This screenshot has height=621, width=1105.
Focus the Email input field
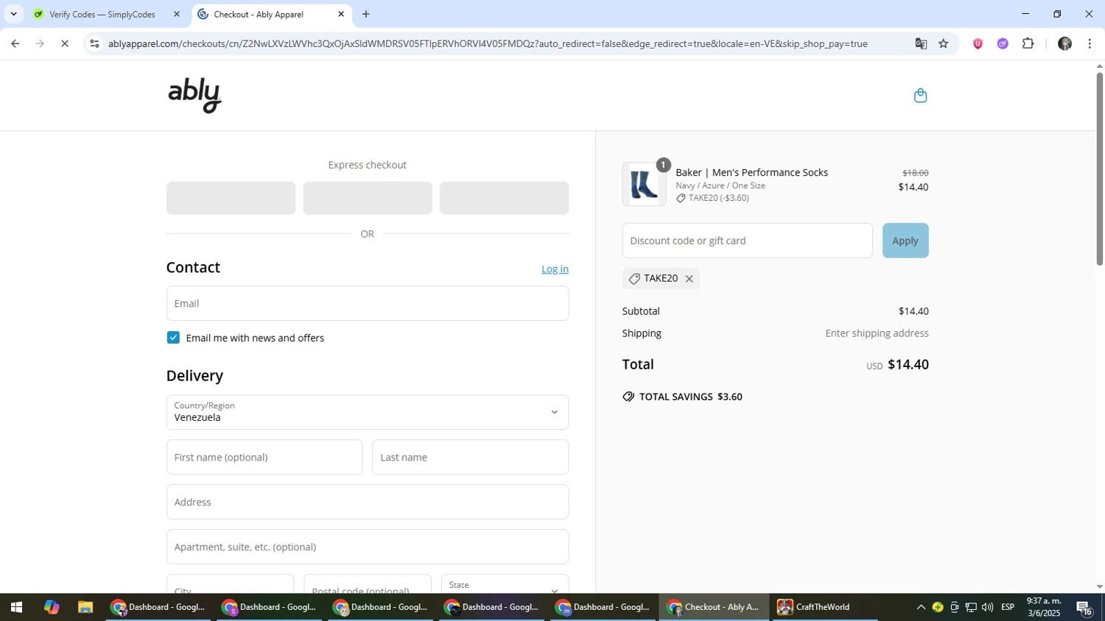368,303
